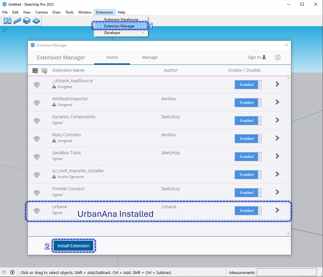Open the Developer submenu

(121, 33)
